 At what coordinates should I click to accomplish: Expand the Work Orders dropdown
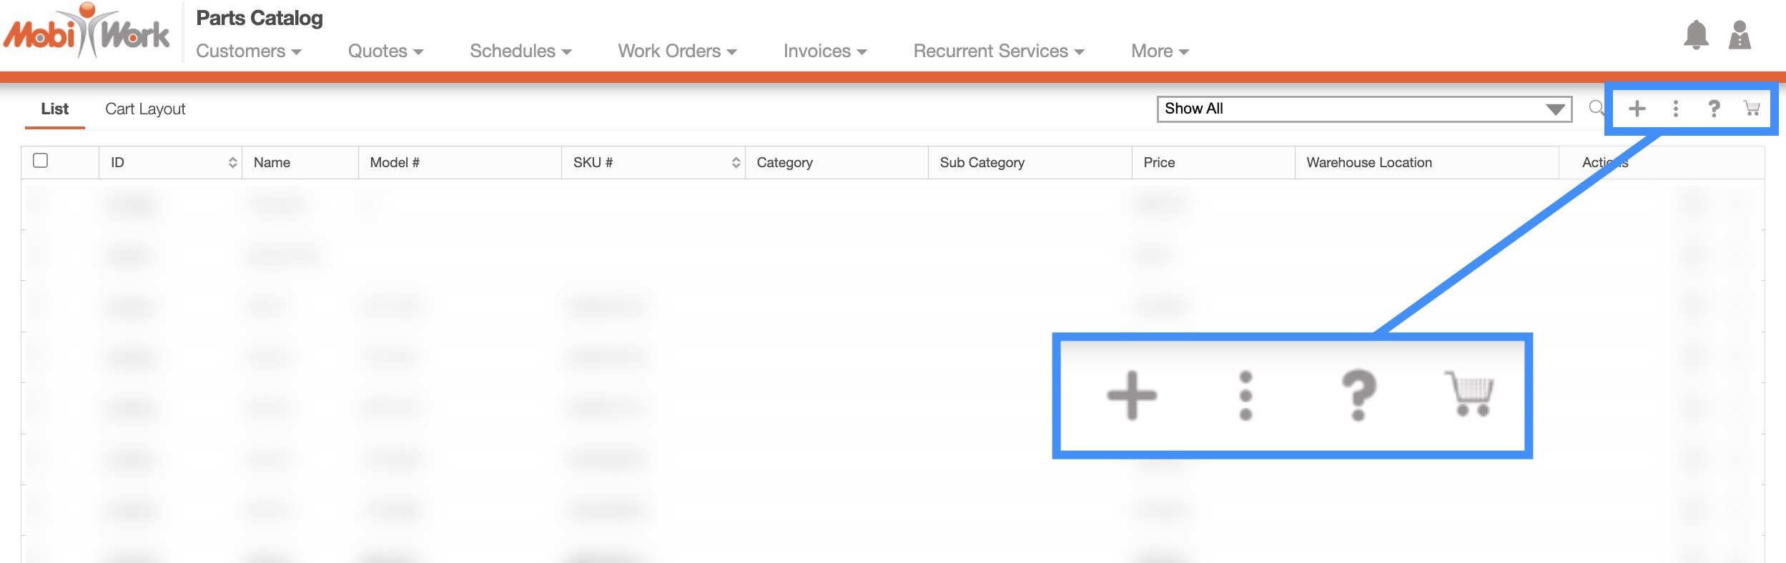(x=677, y=51)
